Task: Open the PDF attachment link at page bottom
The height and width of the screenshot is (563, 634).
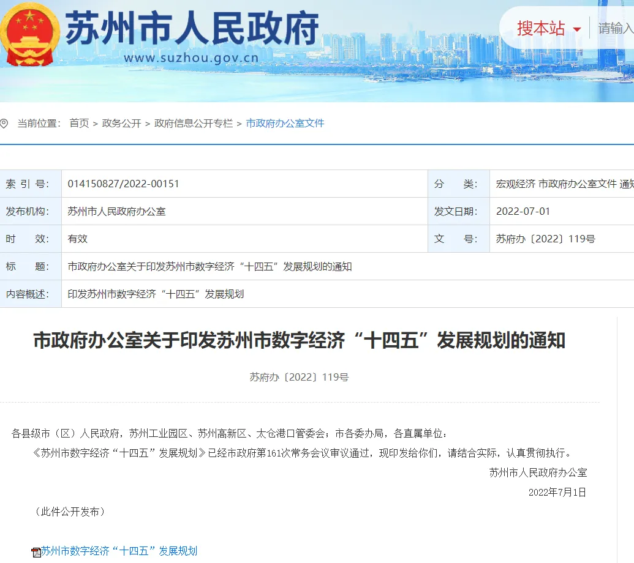Action: pos(119,551)
